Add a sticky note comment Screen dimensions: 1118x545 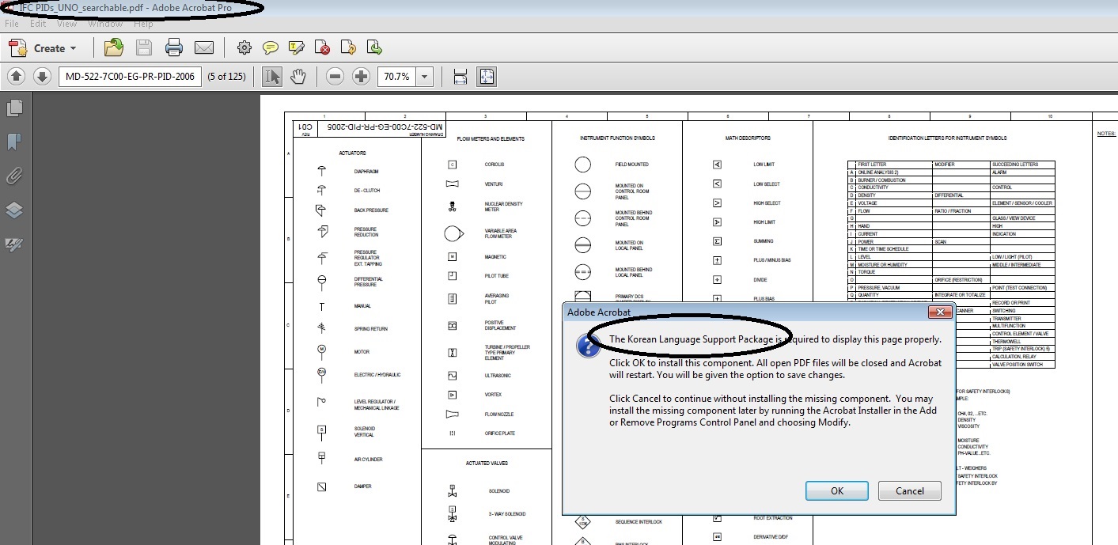click(270, 47)
